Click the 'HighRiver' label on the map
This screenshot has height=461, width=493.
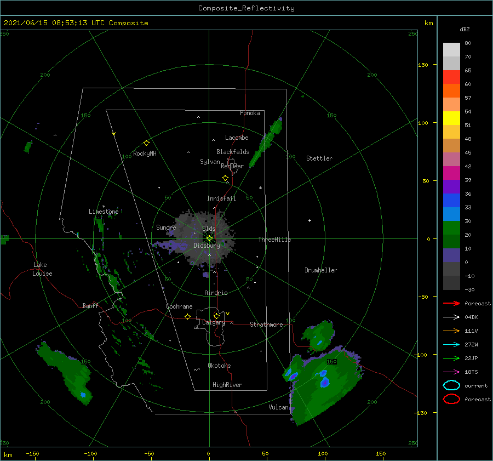click(x=227, y=385)
